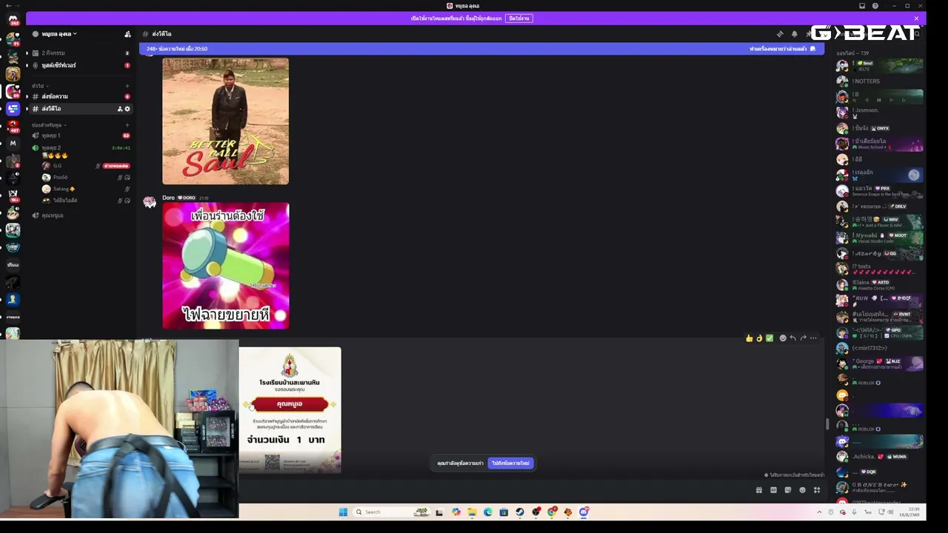Screen dimensions: 948x533
Task: Open the add reaction picker on message
Action: (783, 338)
